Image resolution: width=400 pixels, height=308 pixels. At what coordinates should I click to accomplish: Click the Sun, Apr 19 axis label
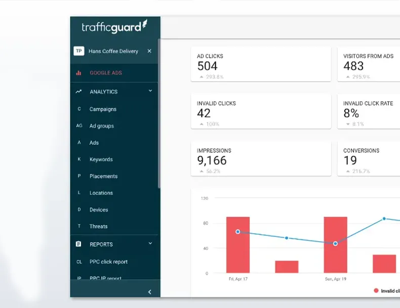(x=336, y=279)
